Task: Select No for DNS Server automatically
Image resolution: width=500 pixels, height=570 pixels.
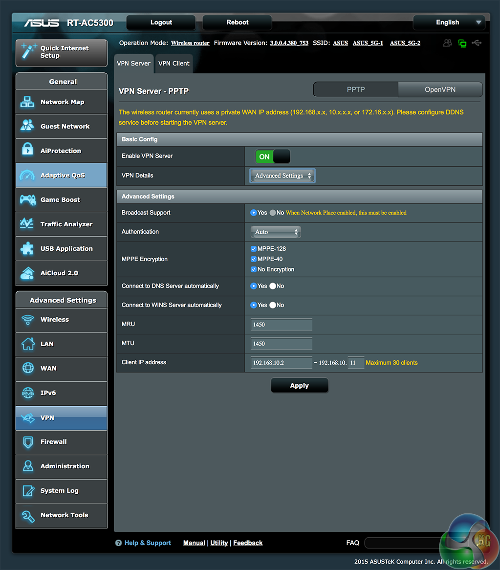Action: (x=273, y=286)
